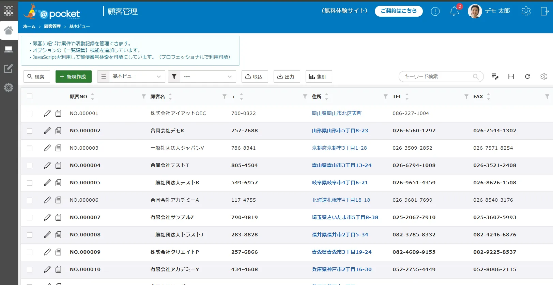The height and width of the screenshot is (285, 553).
Task: Open the exclamation info icon in header
Action: 435,12
